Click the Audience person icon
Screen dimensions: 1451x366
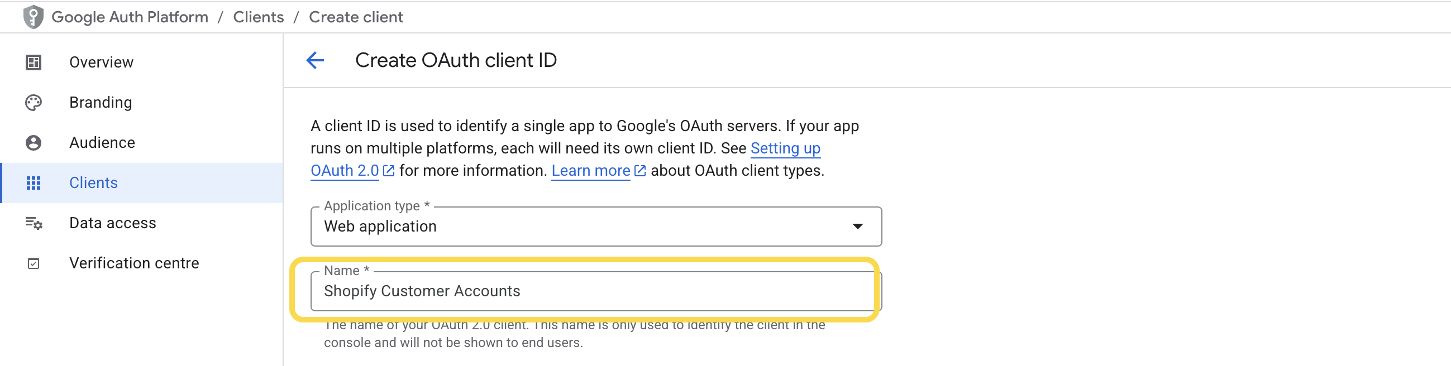click(34, 143)
